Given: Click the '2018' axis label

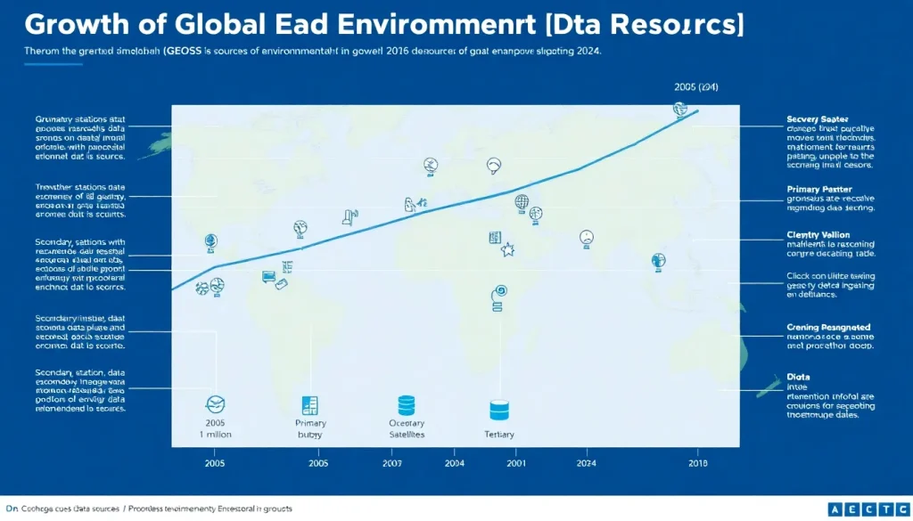Looking at the screenshot, I should tap(697, 463).
